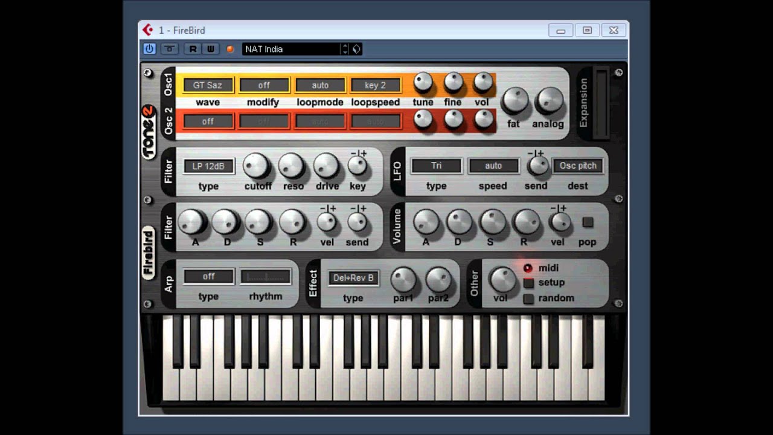The width and height of the screenshot is (773, 435).
Task: Click the filter cutoff knob
Action: 257,166
